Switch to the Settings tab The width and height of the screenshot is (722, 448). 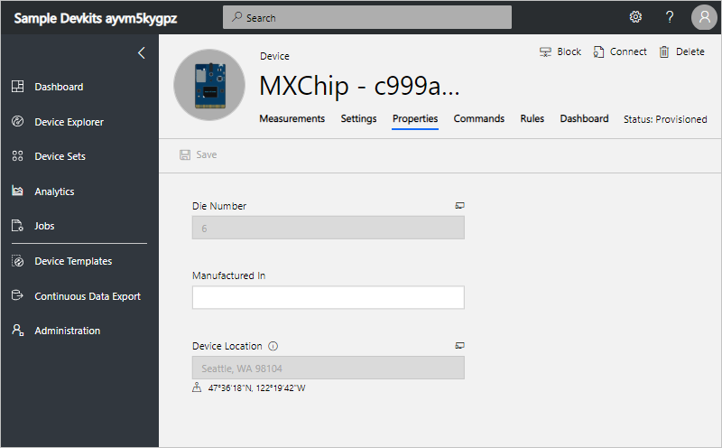[358, 118]
